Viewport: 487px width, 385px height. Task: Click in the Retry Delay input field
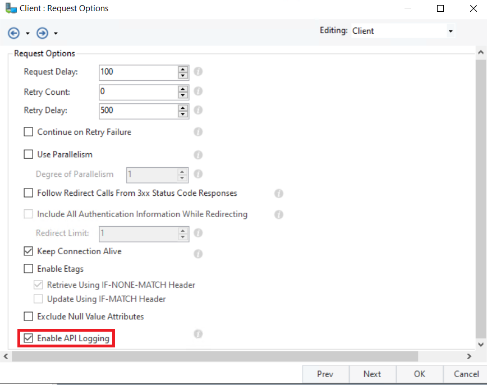[137, 111]
